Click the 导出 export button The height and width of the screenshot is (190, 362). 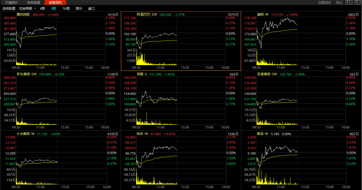pos(339,3)
